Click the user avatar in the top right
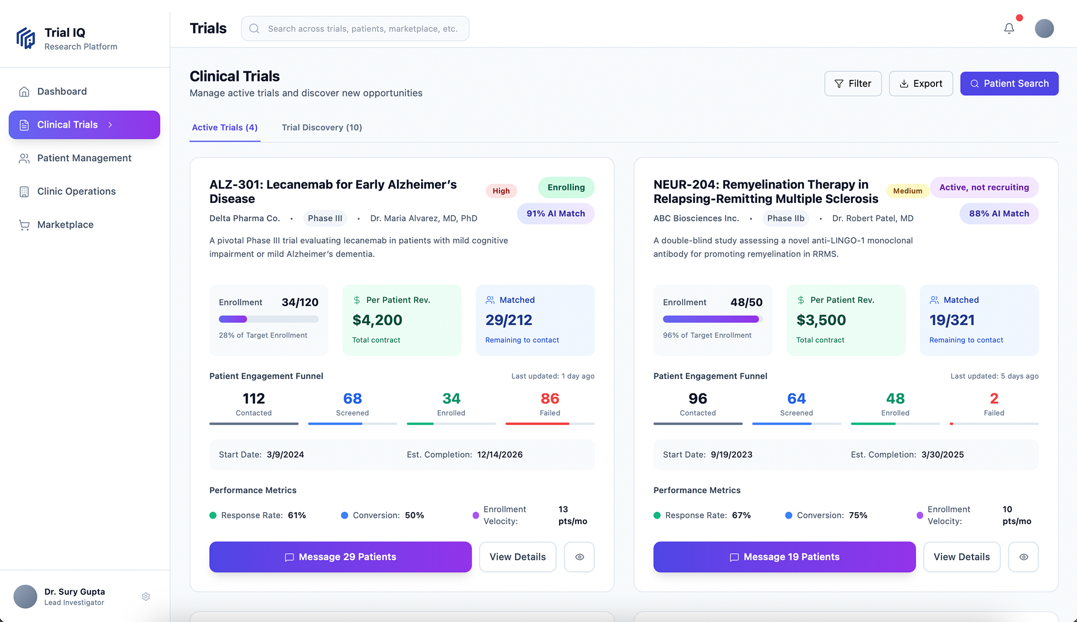 point(1044,28)
